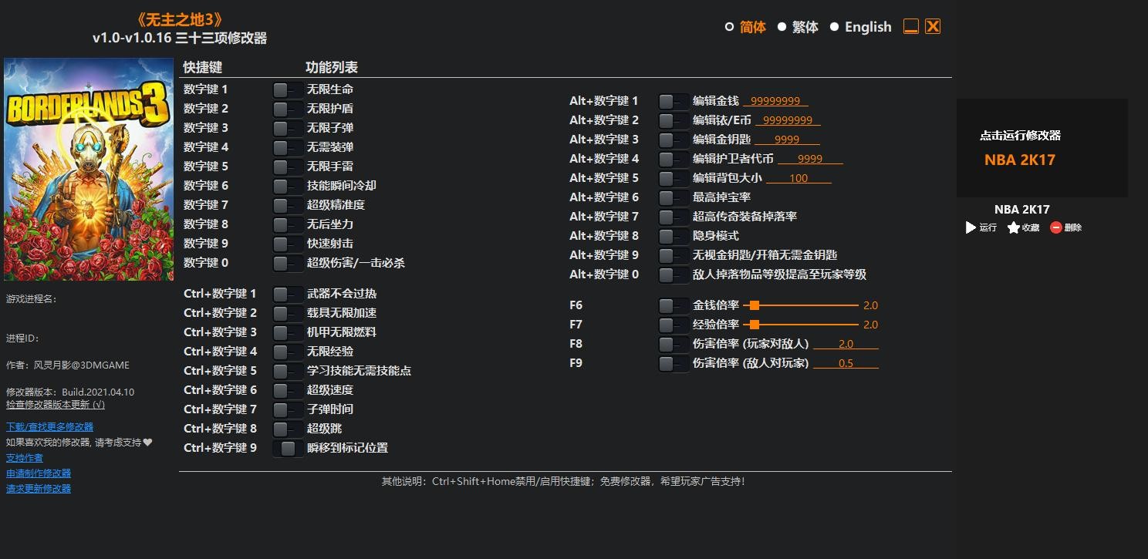1148x559 pixels.
Task: Click the 护卫者代币 value field
Action: coord(810,159)
